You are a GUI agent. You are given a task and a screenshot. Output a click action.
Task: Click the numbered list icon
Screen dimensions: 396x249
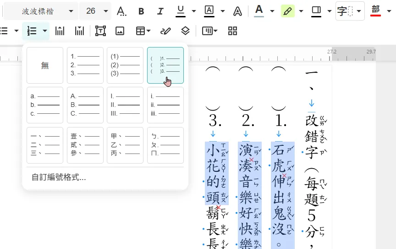(x=32, y=31)
